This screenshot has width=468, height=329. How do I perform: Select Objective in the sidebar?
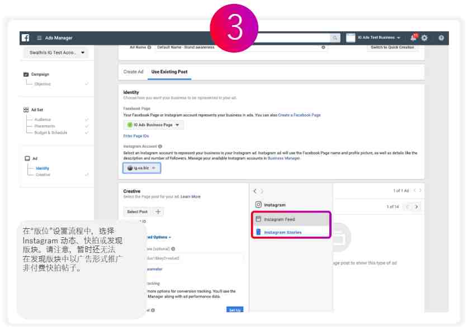pos(42,84)
